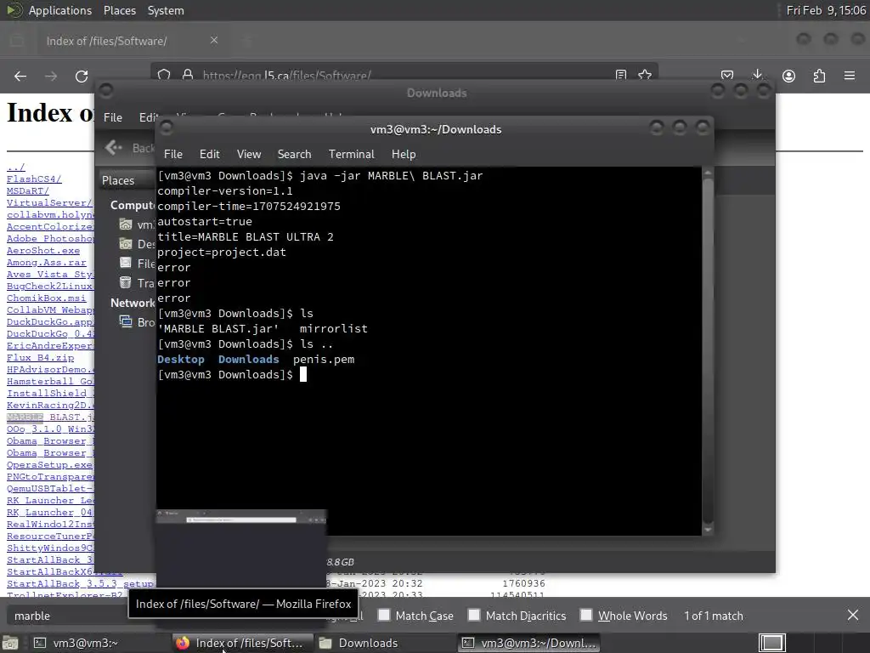Click the blue Downloads directory name in the terminal output
Screen dimensions: 870x653
click(249, 360)
